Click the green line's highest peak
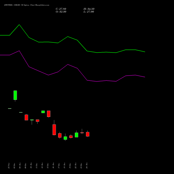 [19, 25]
